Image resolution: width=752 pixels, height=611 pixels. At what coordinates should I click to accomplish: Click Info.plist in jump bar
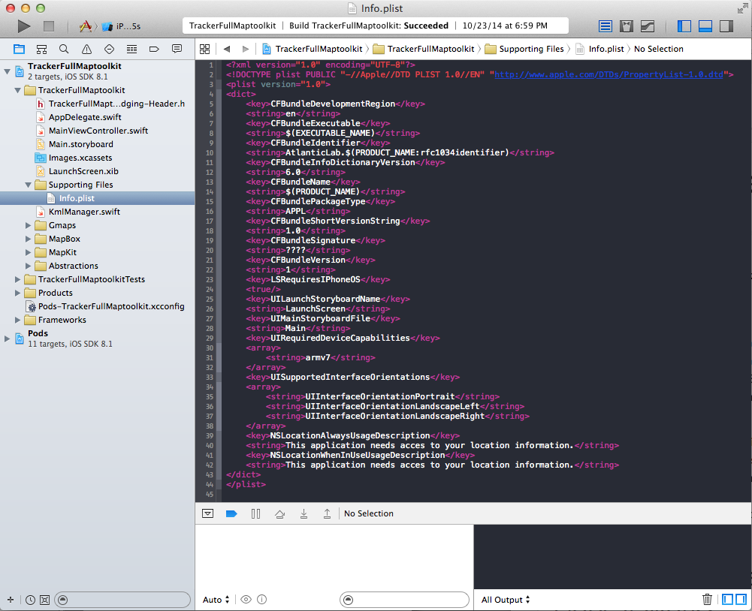click(x=599, y=49)
